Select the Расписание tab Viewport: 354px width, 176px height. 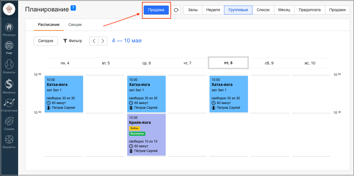pyautogui.click(x=49, y=25)
